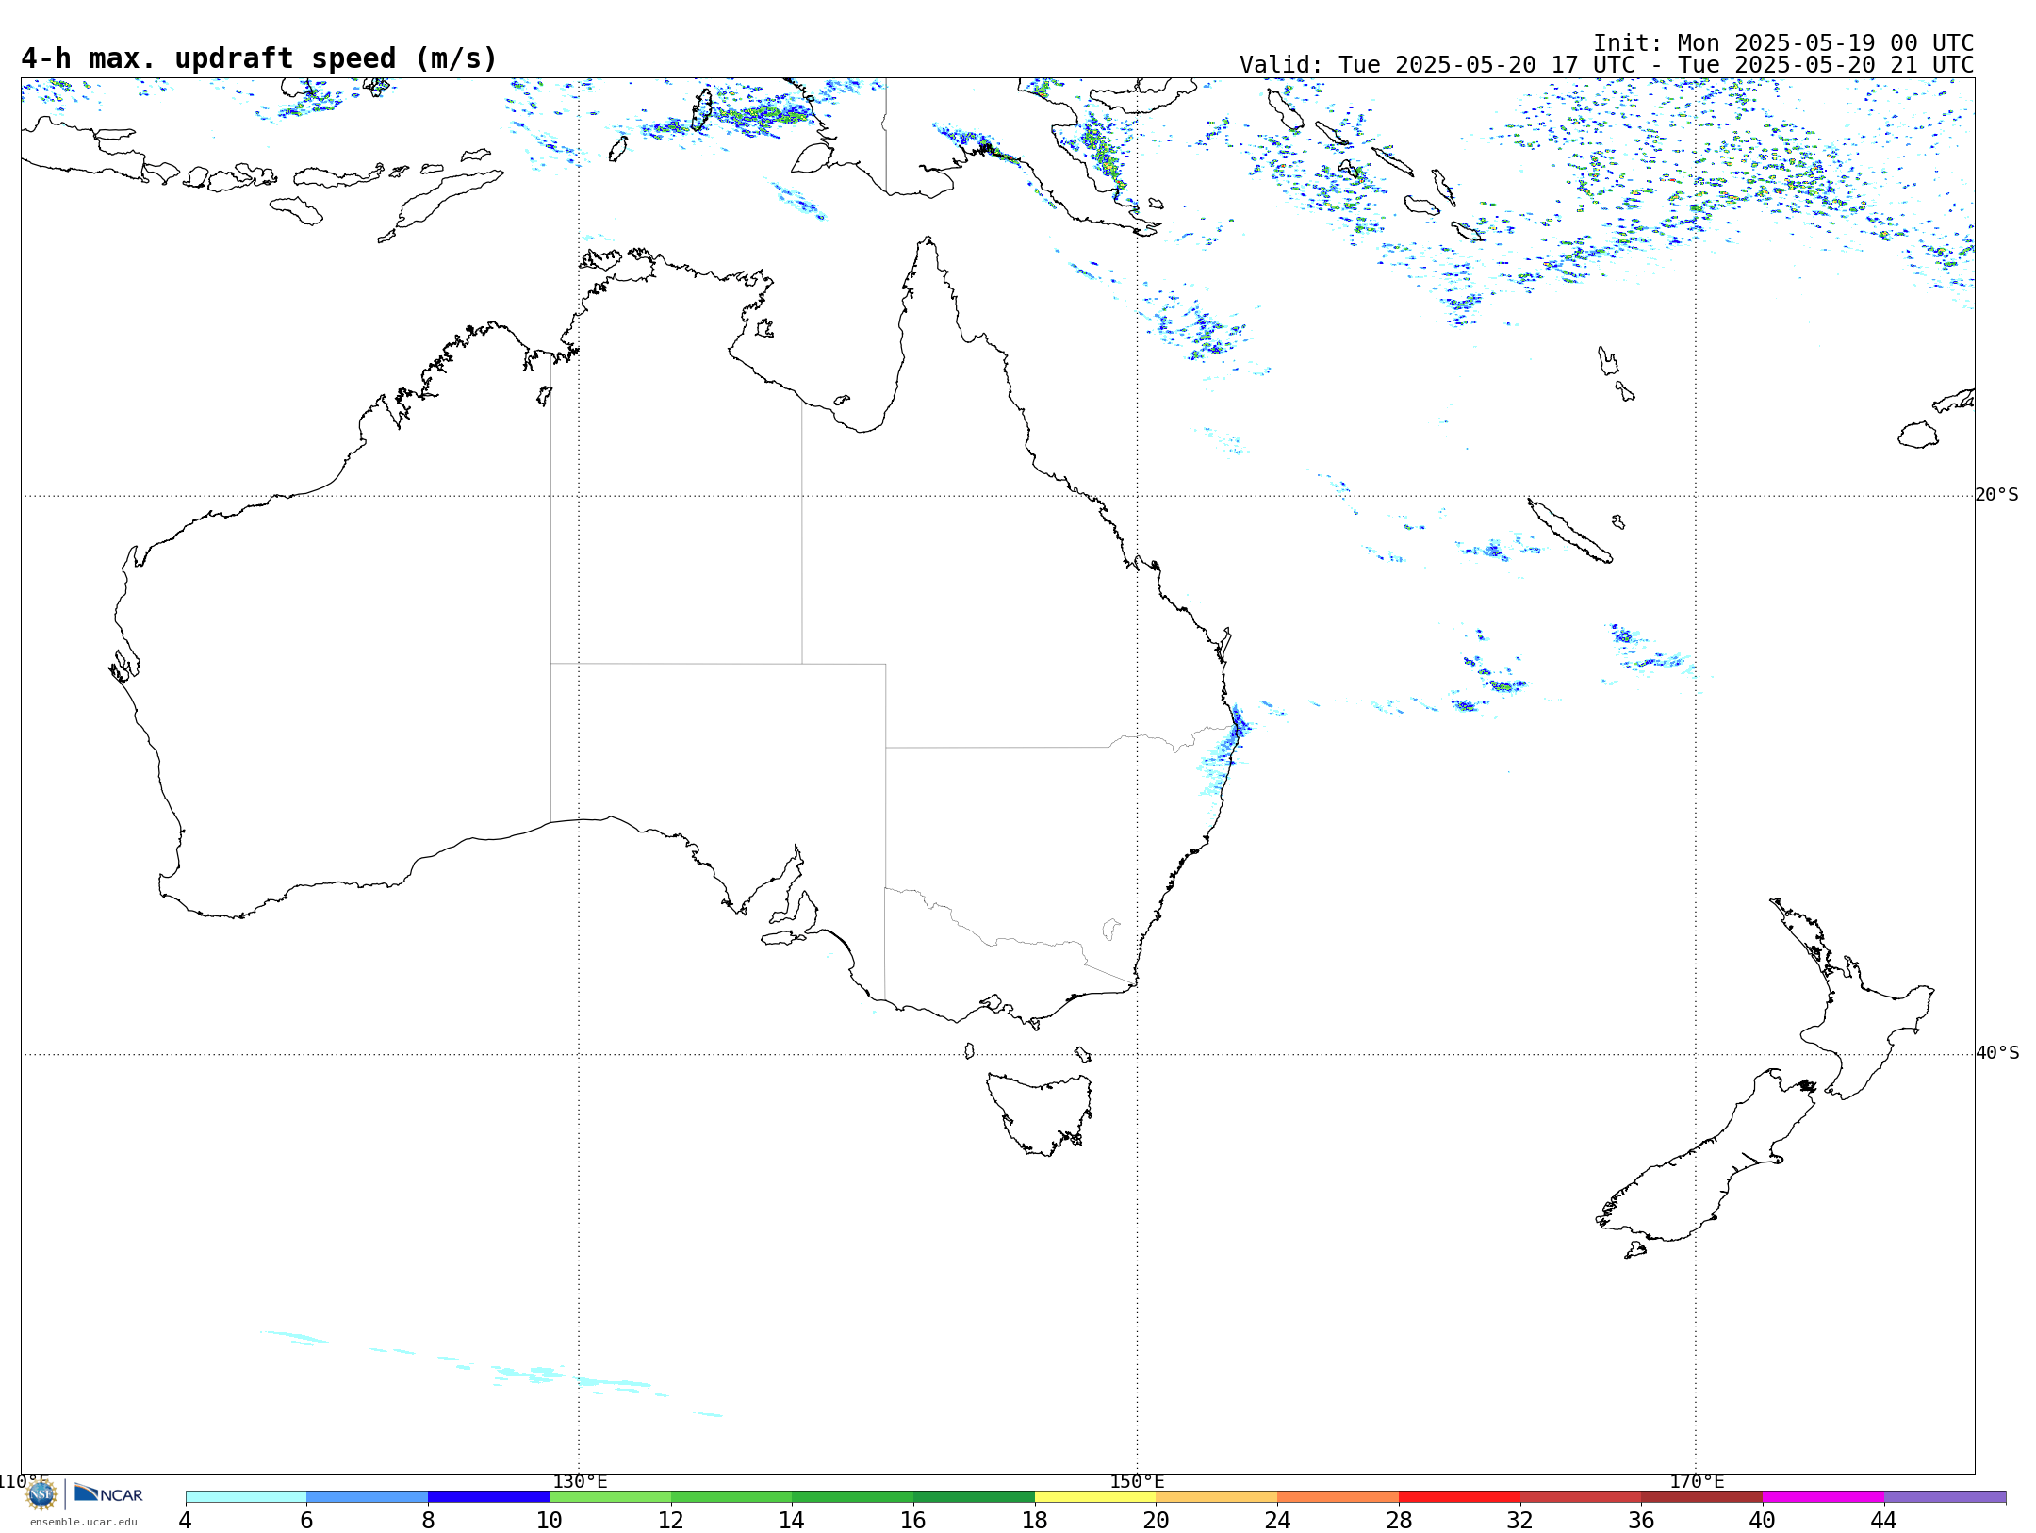Click the dark red 36-40 colorbar swatch

click(1702, 1497)
